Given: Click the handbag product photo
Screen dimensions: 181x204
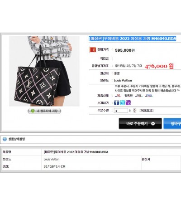Looking at the screenshot, I should pyautogui.click(x=44, y=71).
